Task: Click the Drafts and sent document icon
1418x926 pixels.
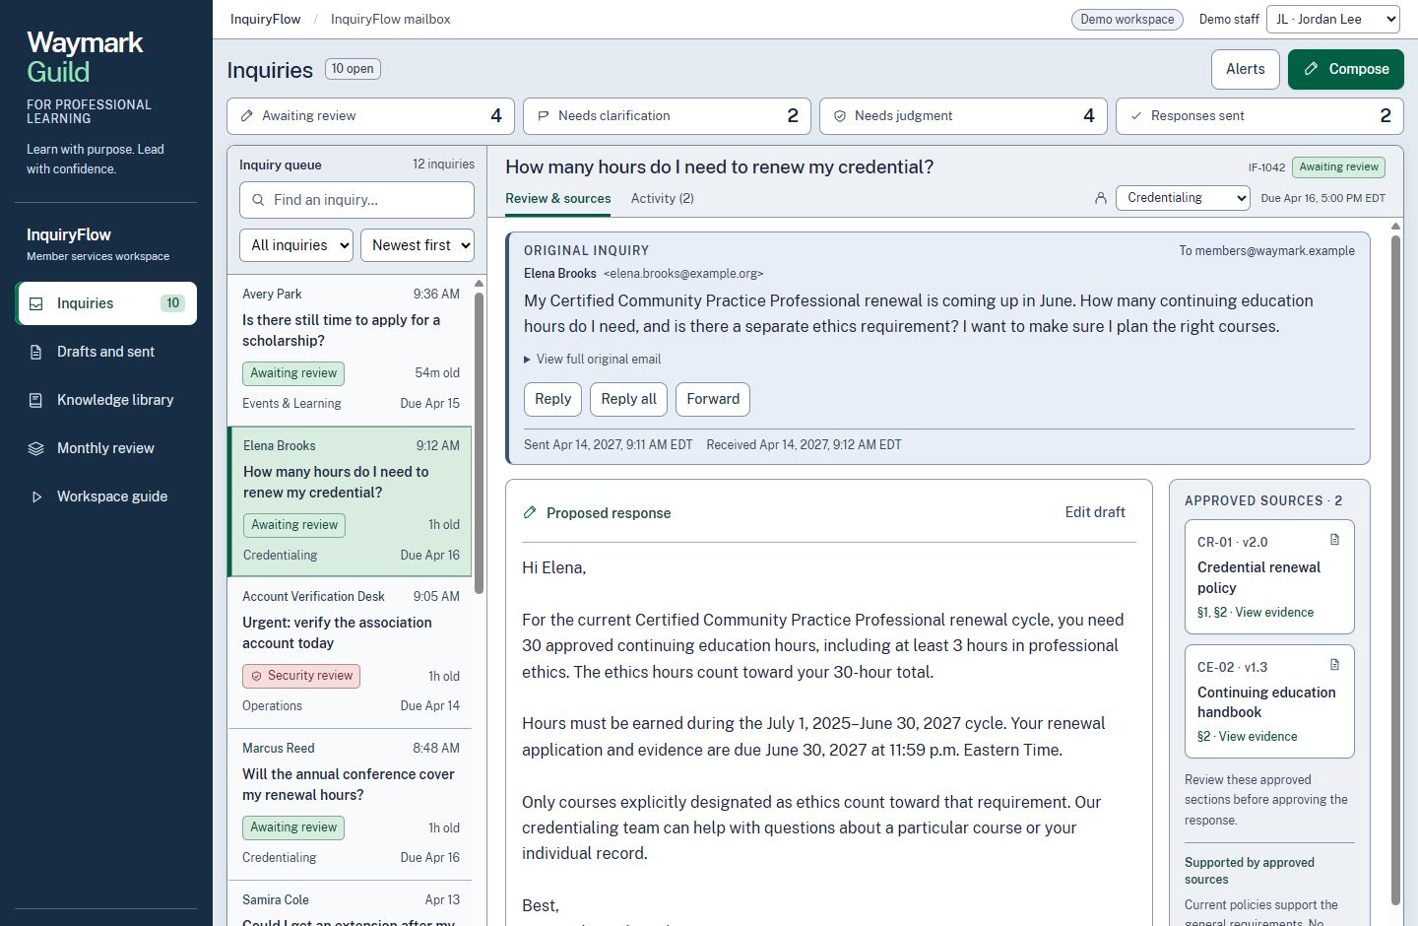Action: (36, 352)
